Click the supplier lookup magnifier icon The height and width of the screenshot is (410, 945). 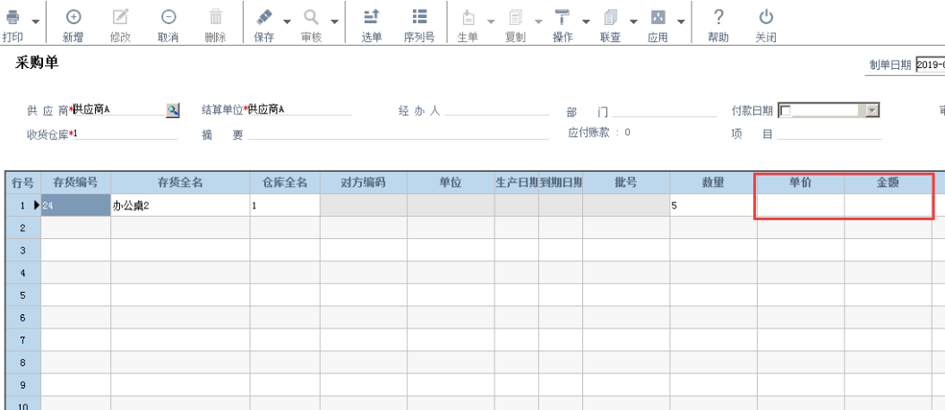tap(173, 109)
